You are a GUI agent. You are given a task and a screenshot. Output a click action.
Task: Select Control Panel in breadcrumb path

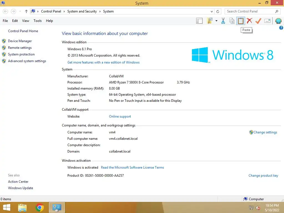[x=51, y=11]
